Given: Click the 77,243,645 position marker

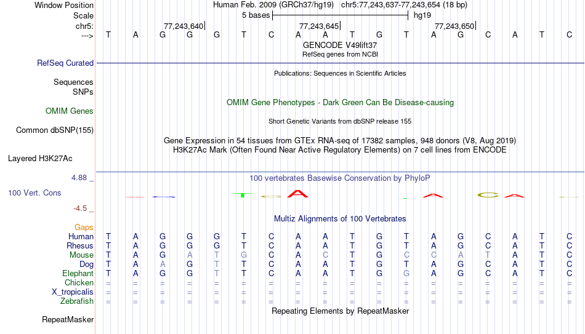Looking at the screenshot, I should [320, 26].
